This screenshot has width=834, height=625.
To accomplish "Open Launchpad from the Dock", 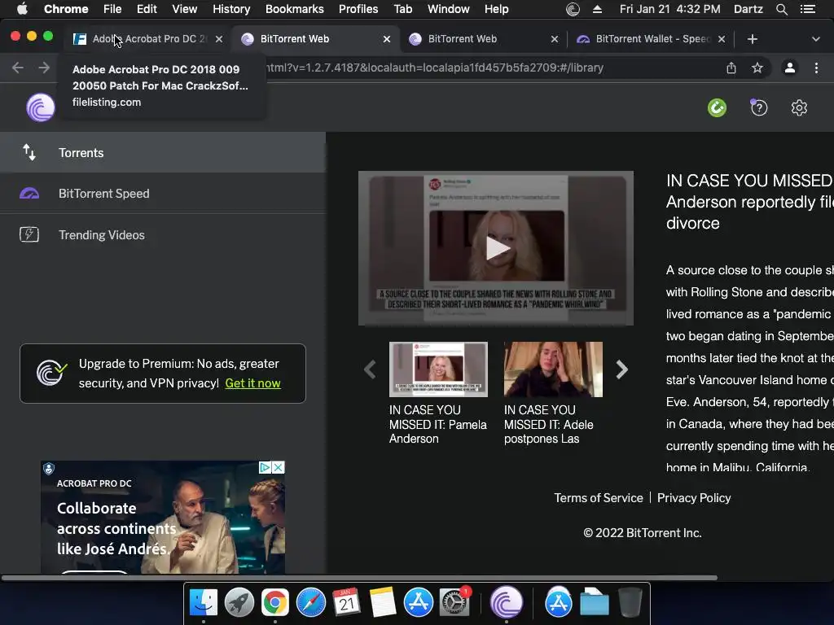I will pyautogui.click(x=239, y=603).
